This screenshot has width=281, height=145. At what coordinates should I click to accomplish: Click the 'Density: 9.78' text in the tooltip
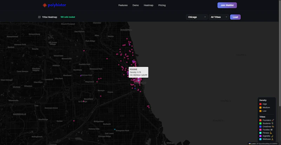tap(135, 72)
